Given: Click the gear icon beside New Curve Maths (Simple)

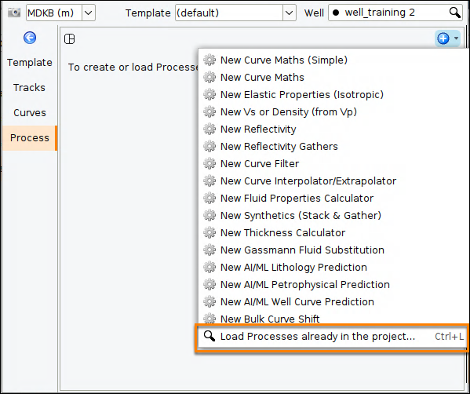Looking at the screenshot, I should point(209,60).
